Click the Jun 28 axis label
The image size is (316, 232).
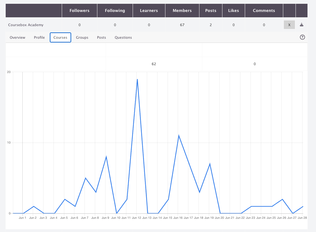(302, 218)
